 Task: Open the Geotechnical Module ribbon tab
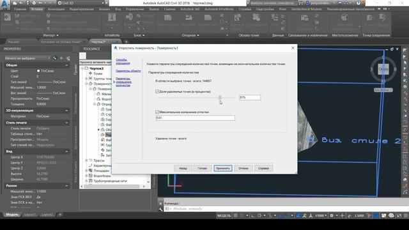click(x=307, y=9)
